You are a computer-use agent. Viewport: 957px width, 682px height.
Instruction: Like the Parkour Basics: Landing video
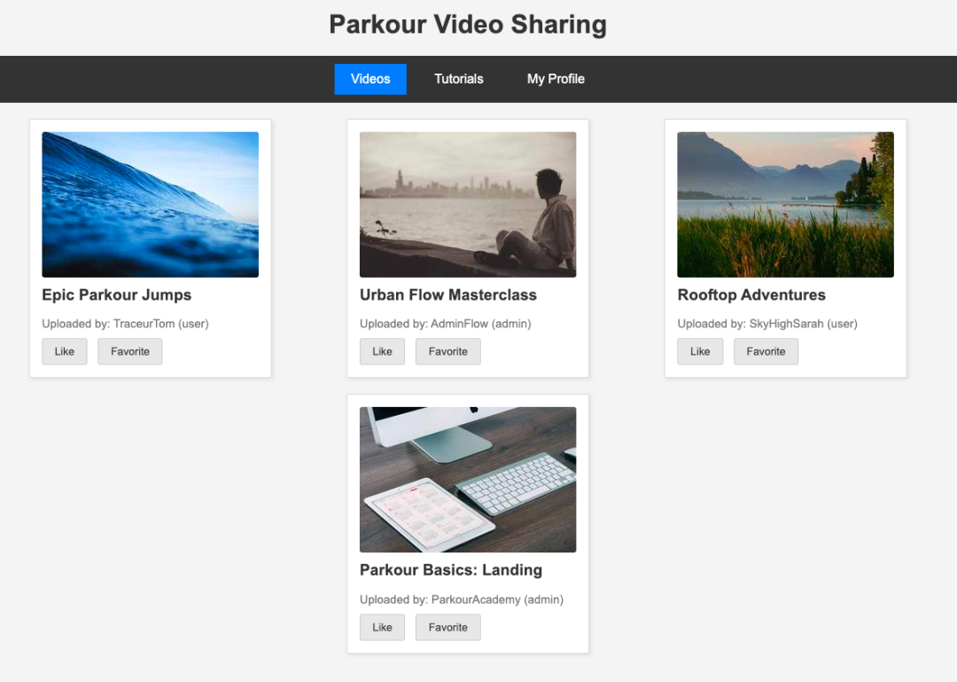[x=382, y=627]
